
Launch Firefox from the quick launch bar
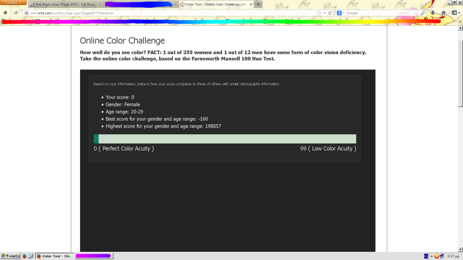(x=24, y=256)
